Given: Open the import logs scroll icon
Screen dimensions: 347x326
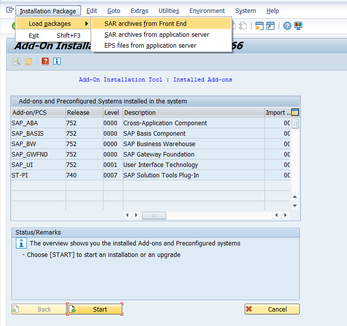Looking at the screenshot, I should pyautogui.click(x=28, y=61).
